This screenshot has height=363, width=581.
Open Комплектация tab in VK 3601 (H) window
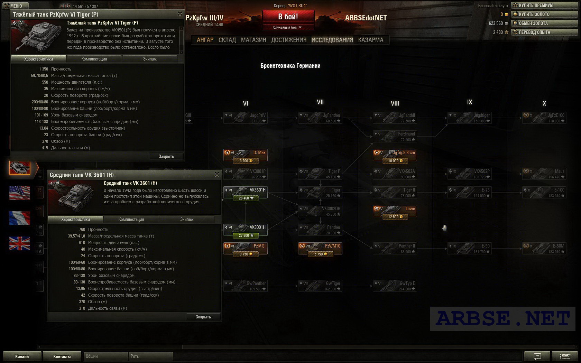[x=131, y=220]
